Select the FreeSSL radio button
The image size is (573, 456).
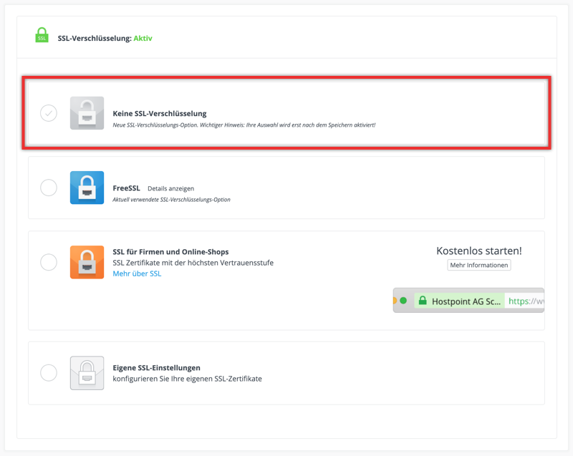click(49, 188)
